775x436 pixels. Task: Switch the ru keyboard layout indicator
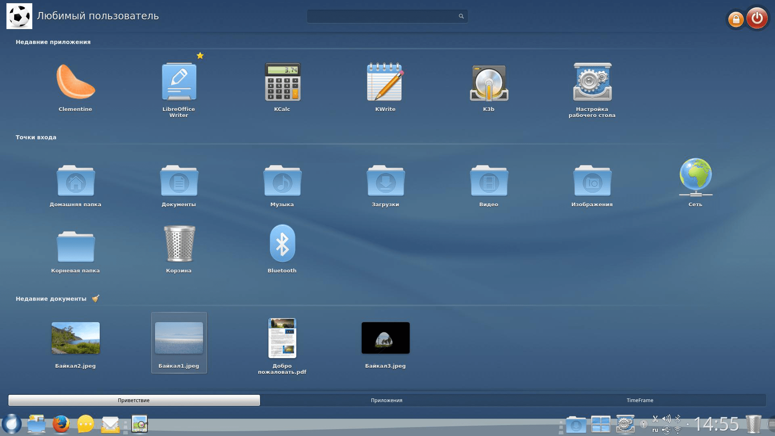click(x=655, y=430)
